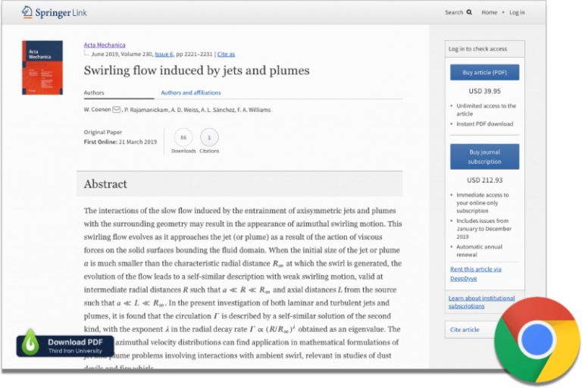
Task: Go to Home in top navigation
Action: tap(490, 12)
